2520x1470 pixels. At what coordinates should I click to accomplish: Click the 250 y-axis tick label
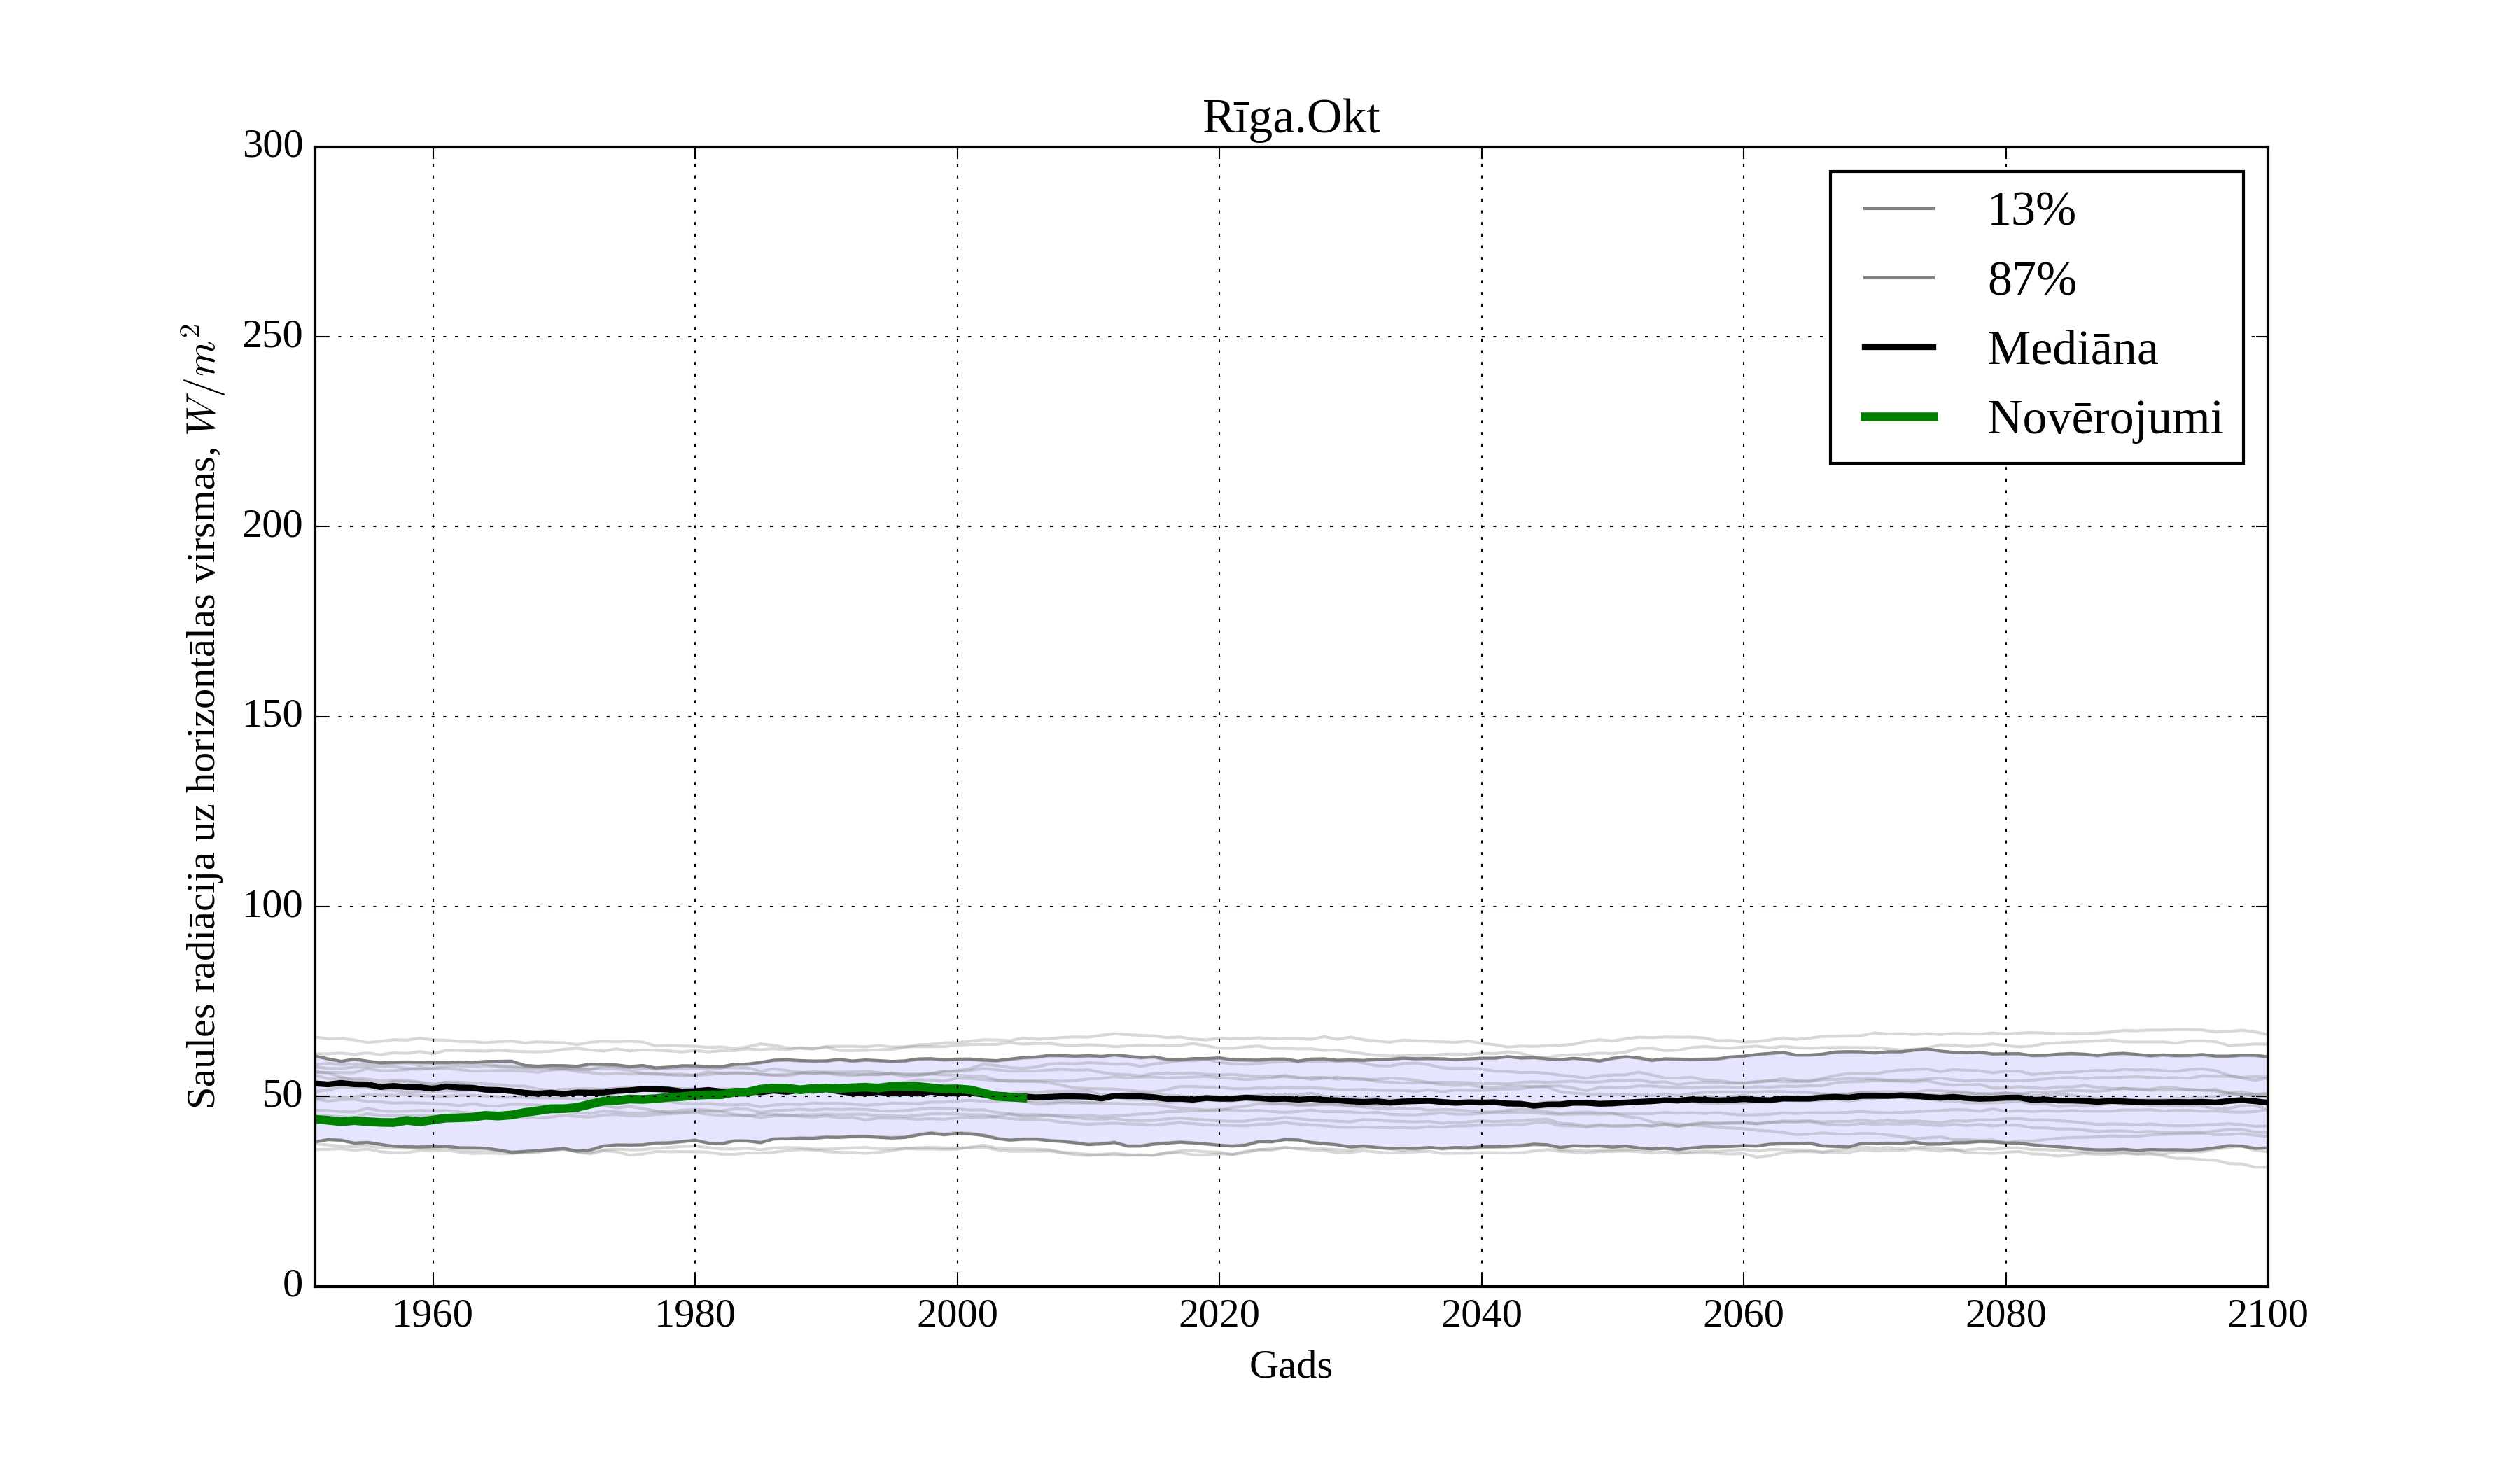(x=272, y=335)
